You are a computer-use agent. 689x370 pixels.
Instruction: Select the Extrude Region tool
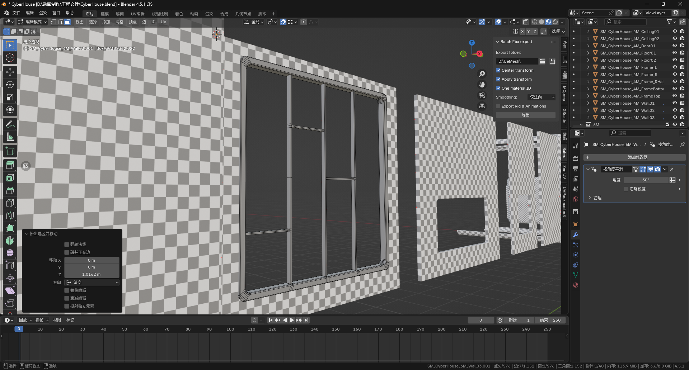(x=10, y=165)
